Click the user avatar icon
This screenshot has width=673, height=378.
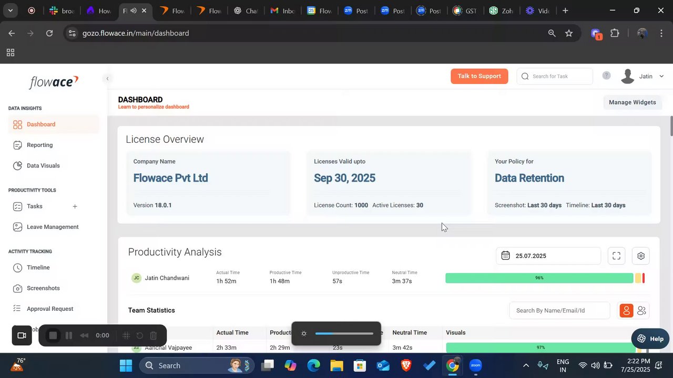[x=627, y=76]
